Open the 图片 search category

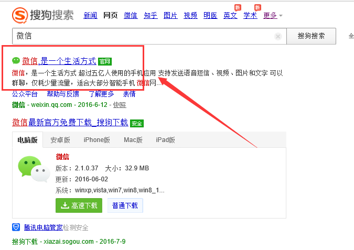[x=170, y=15]
